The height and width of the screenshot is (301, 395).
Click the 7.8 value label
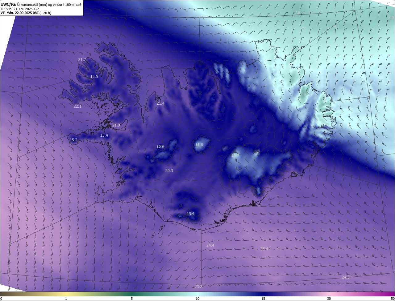point(297,12)
